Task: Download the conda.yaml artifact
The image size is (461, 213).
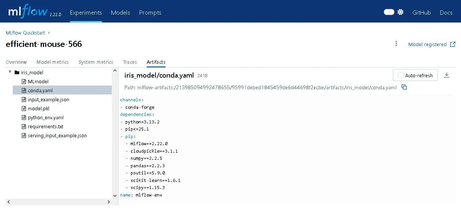Action: click(x=447, y=75)
